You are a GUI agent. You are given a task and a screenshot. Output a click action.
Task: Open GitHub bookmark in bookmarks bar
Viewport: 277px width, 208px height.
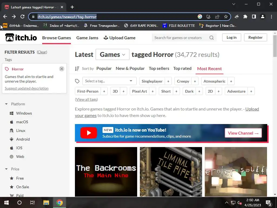coord(21,25)
